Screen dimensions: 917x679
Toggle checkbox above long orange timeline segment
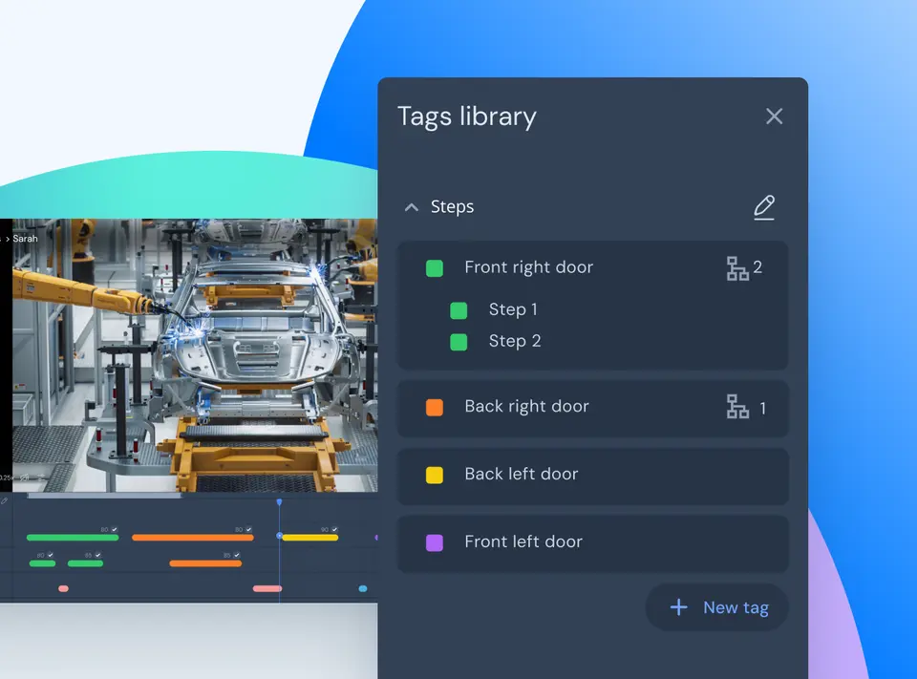click(248, 529)
